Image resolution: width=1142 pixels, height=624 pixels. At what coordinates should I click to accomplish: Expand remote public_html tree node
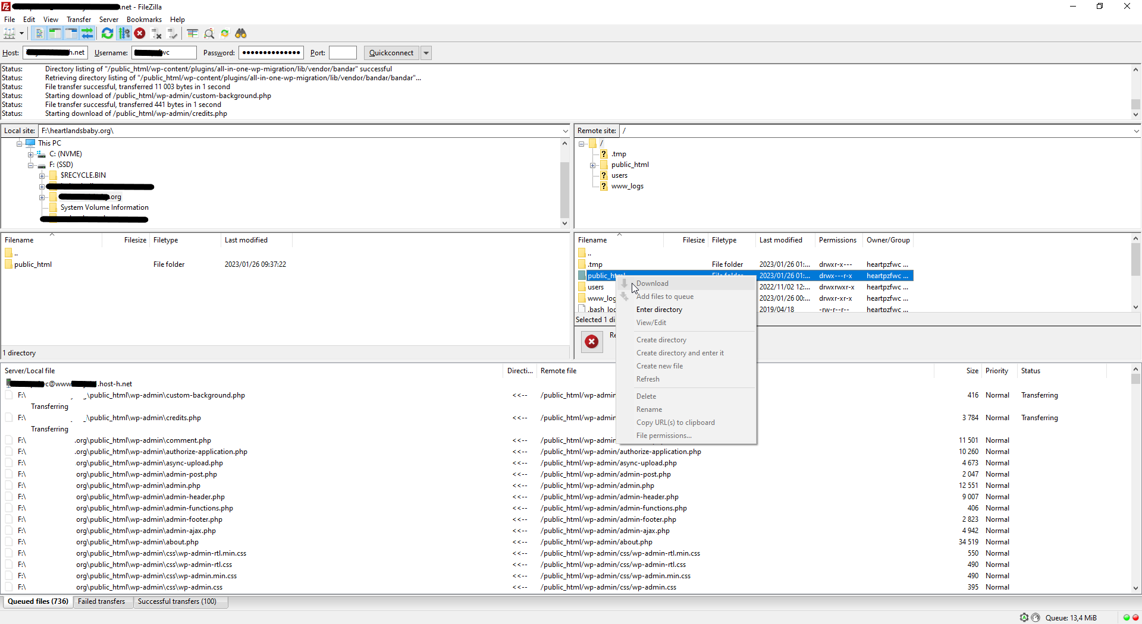(x=592, y=165)
